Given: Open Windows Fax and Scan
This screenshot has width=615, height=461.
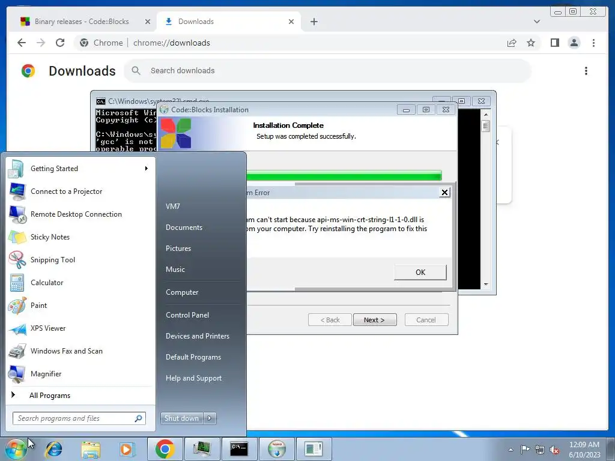Looking at the screenshot, I should click(x=80, y=351).
